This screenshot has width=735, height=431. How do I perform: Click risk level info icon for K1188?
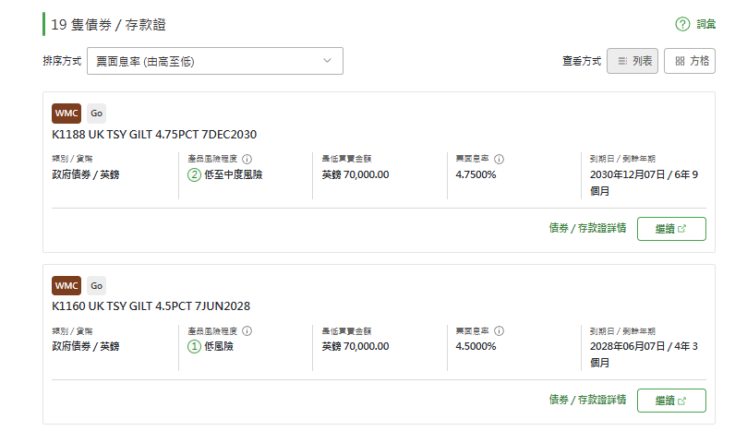point(247,159)
